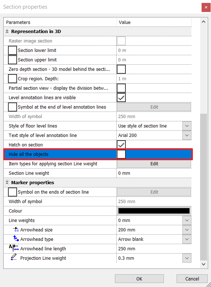Click the Arrowhead type icon
The width and height of the screenshot is (211, 287).
tap(16, 238)
